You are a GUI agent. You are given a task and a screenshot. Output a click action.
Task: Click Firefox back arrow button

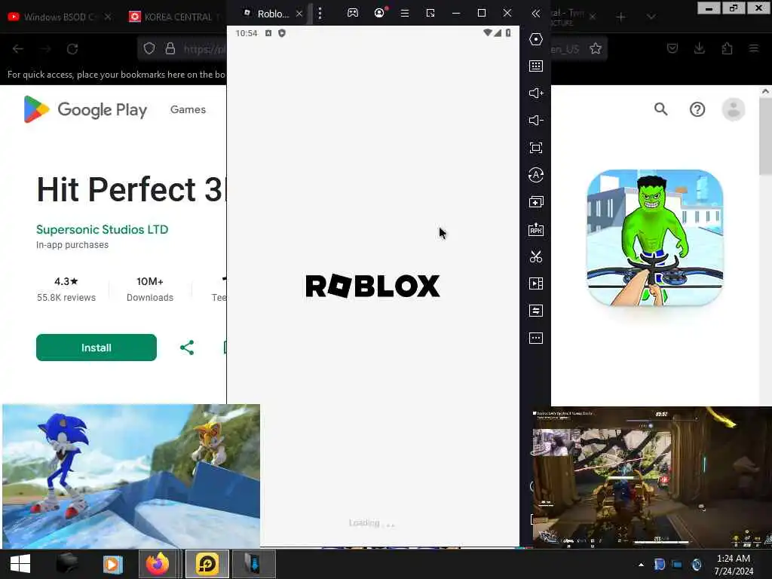(18, 49)
